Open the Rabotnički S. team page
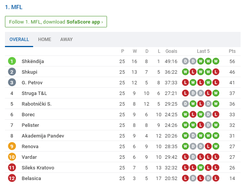249x196 pixels. 37,104
